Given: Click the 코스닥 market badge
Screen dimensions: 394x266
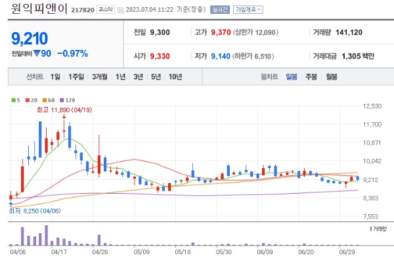Looking at the screenshot, I should coord(106,10).
